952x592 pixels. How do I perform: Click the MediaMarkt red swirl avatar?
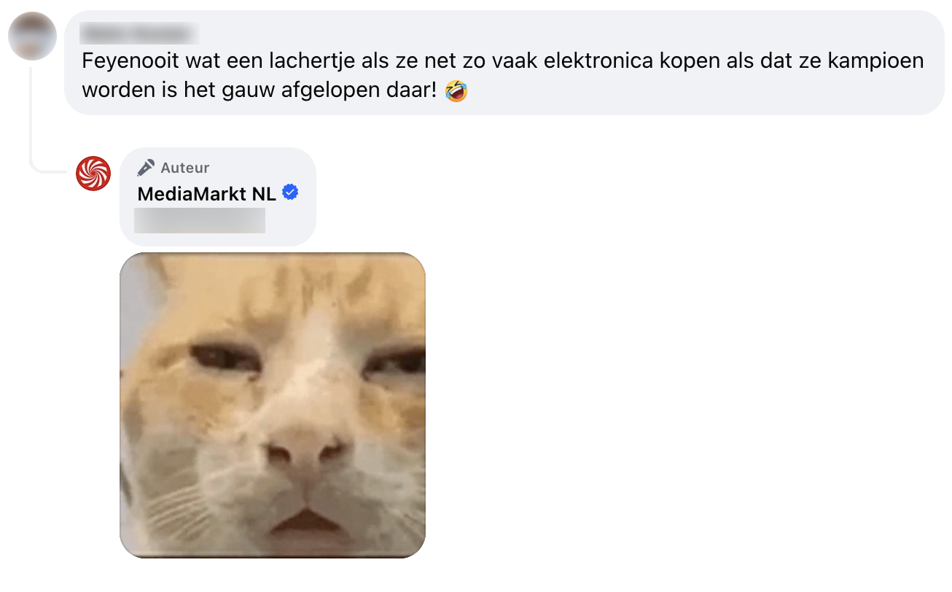(93, 174)
